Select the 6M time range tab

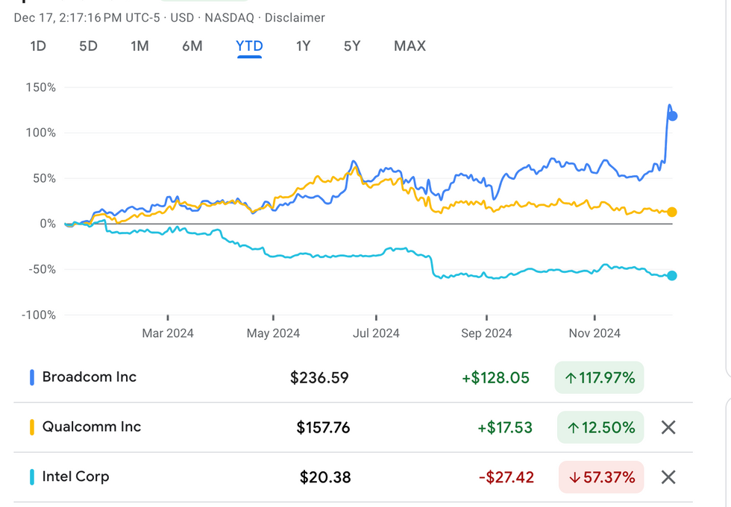tap(192, 46)
